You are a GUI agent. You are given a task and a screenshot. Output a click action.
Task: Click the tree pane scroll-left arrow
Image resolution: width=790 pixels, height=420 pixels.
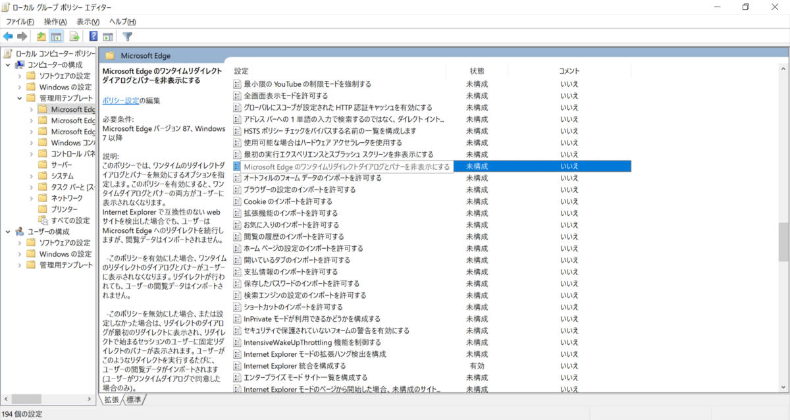point(7,399)
